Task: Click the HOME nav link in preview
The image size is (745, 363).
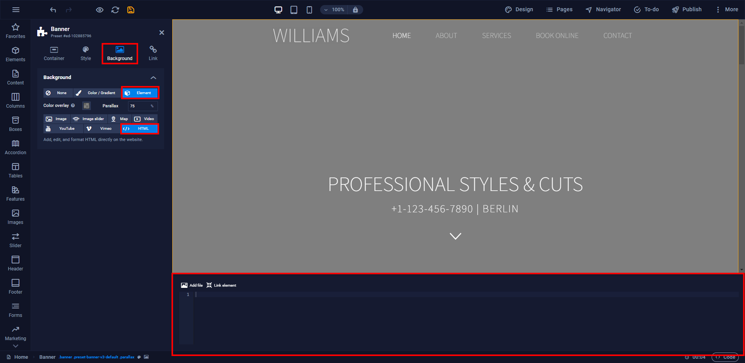Action: (402, 36)
